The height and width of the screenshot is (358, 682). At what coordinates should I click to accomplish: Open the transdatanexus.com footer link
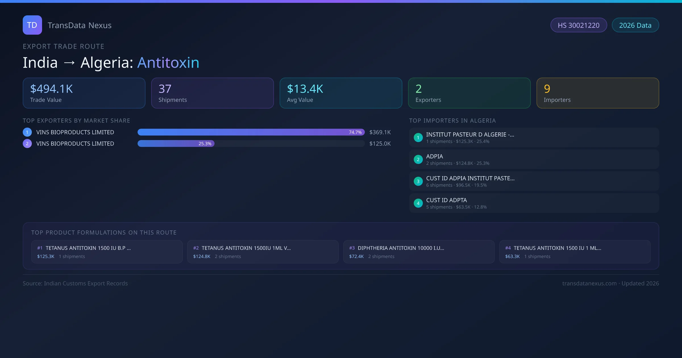click(x=589, y=283)
